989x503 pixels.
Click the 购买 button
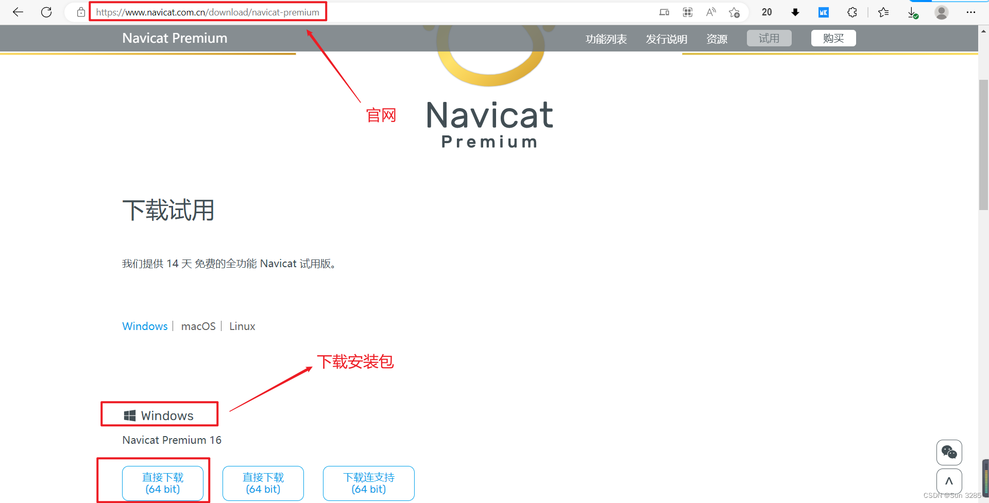point(833,38)
